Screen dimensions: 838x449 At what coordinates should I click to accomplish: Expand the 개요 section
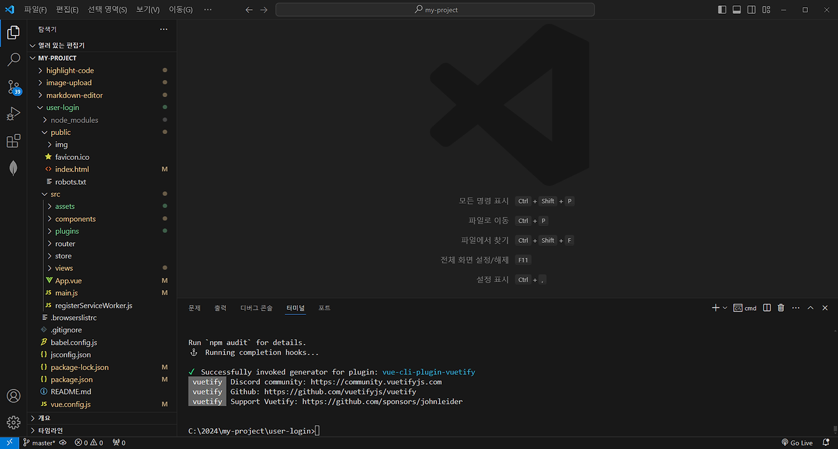[101, 418]
